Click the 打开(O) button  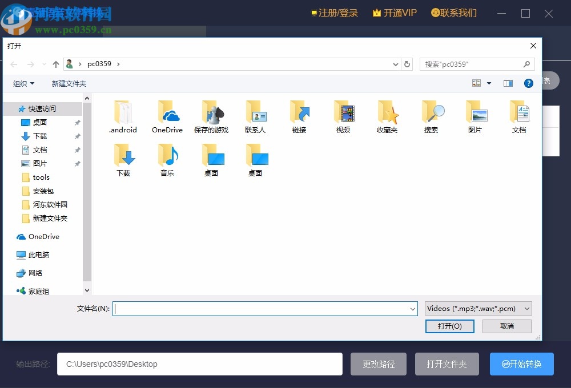450,326
